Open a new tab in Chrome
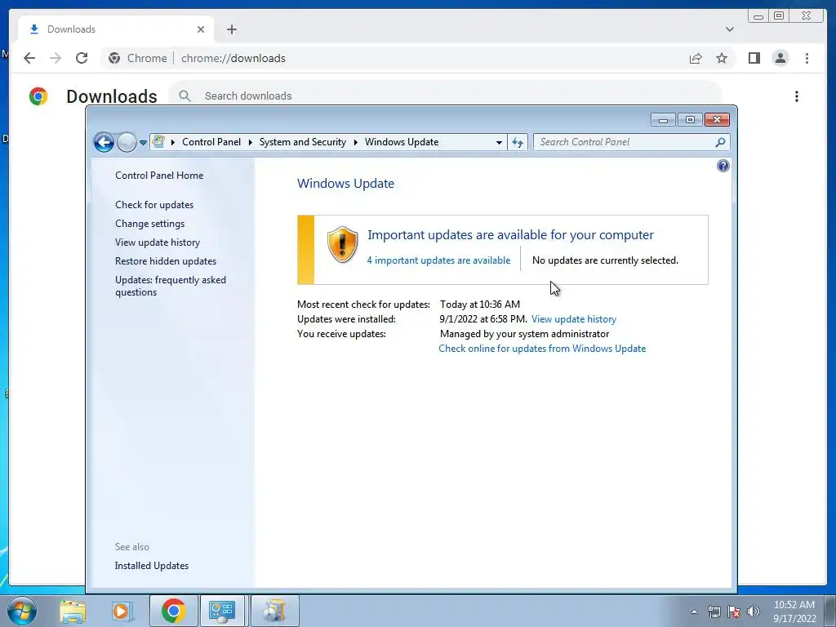The image size is (836, 627). coord(231,29)
